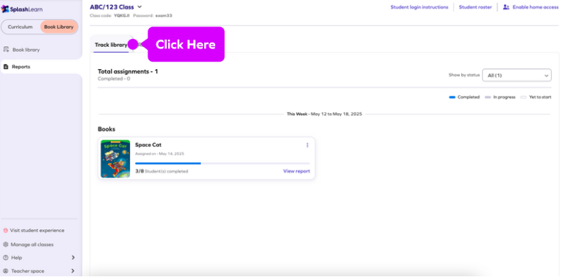Click the password exam33 text
562x277 pixels.
tap(164, 15)
